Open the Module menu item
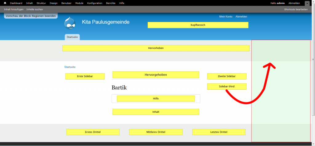This screenshot has width=315, height=146. (x=79, y=3)
